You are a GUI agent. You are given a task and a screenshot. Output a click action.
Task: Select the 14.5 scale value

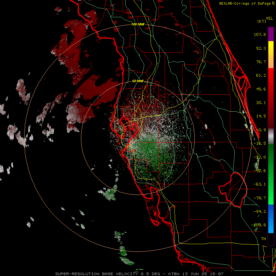coord(261,116)
